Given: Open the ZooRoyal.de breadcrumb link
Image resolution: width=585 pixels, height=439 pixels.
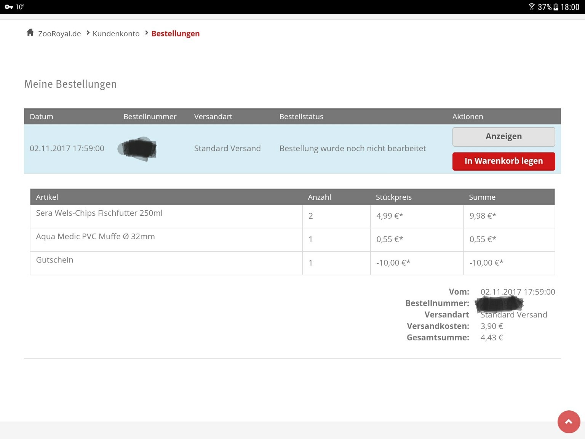Looking at the screenshot, I should click(59, 34).
